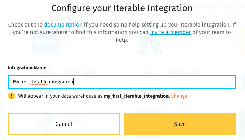
Task: Focus the Integration Name text field
Action: tap(122, 82)
